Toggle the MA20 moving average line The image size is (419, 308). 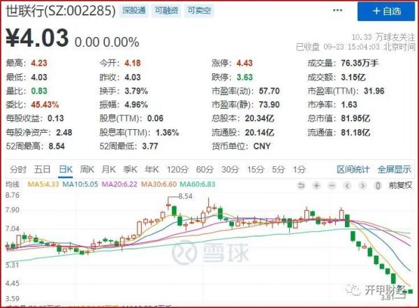pos(119,184)
